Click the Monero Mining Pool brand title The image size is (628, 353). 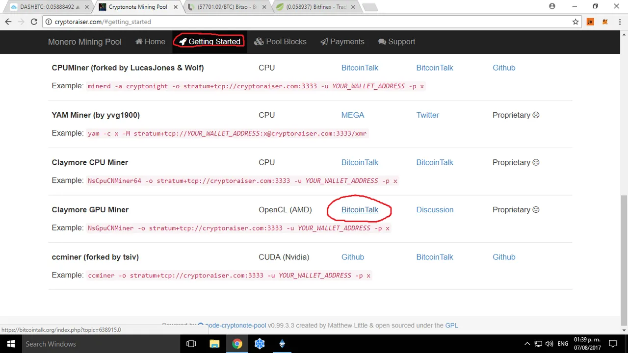click(85, 42)
